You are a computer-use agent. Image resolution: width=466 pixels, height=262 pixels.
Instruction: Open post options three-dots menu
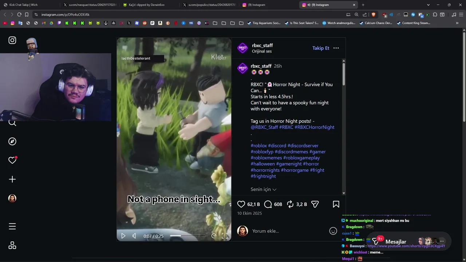[x=336, y=48]
